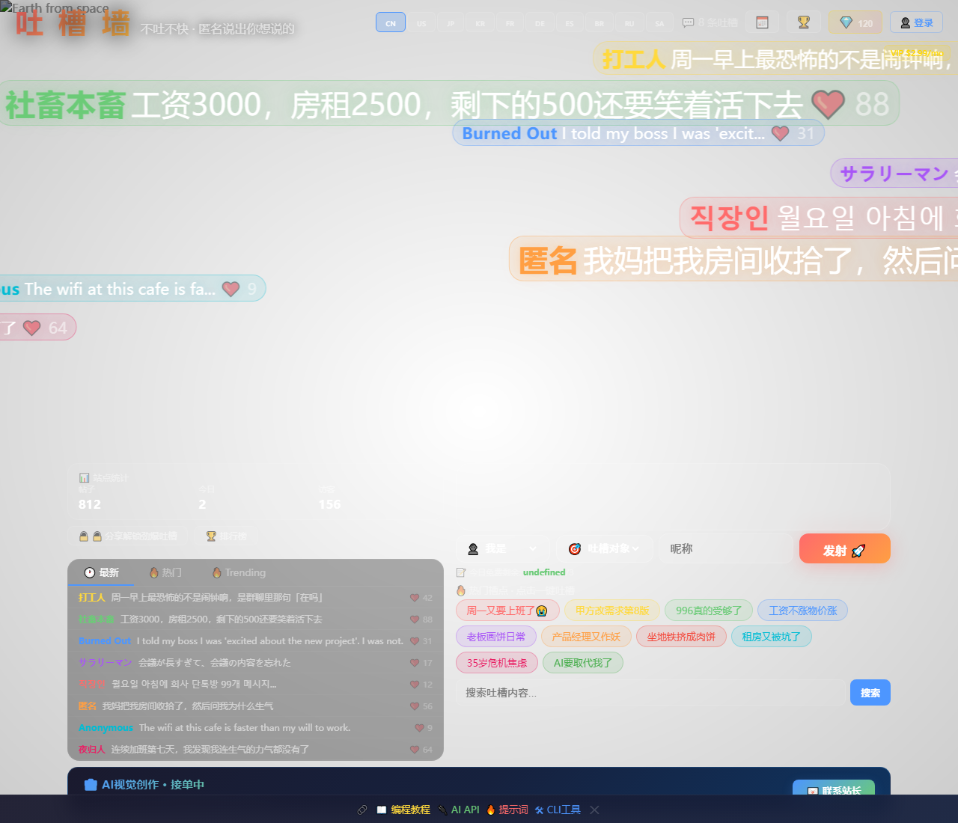Image resolution: width=958 pixels, height=823 pixels.
Task: Dismiss the bottom link bar with X
Action: (594, 810)
